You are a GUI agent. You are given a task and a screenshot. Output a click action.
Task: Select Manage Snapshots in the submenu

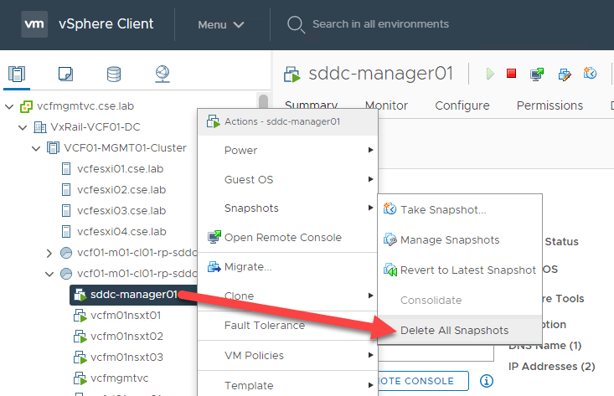point(449,239)
